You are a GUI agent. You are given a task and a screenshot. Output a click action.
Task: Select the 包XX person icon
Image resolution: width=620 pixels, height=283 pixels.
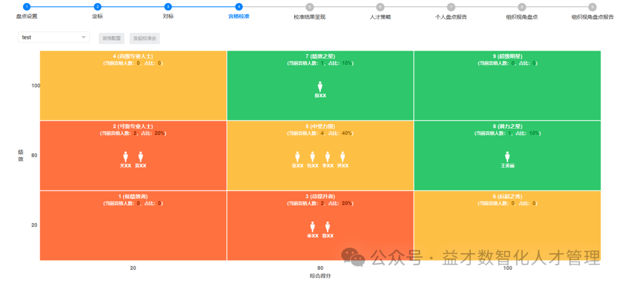tap(312, 157)
